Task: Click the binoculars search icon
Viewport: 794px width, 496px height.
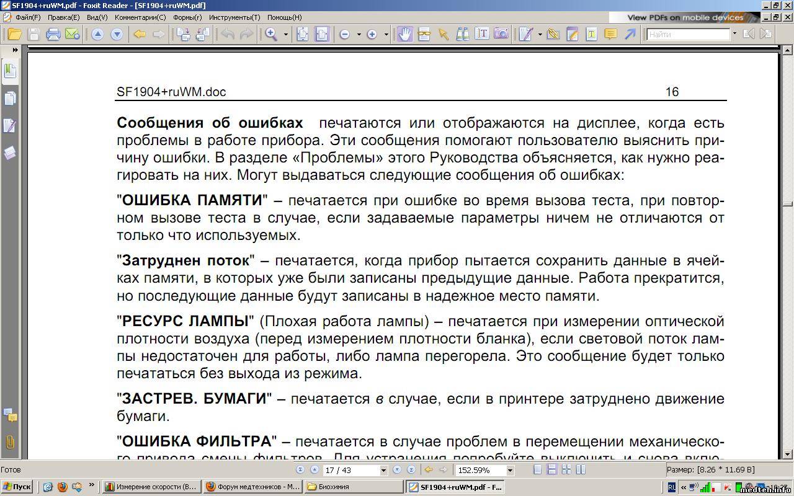Action: 462,35
